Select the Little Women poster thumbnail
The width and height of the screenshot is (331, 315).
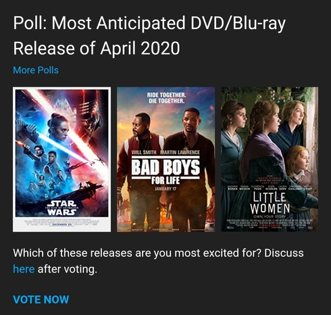[270, 160]
